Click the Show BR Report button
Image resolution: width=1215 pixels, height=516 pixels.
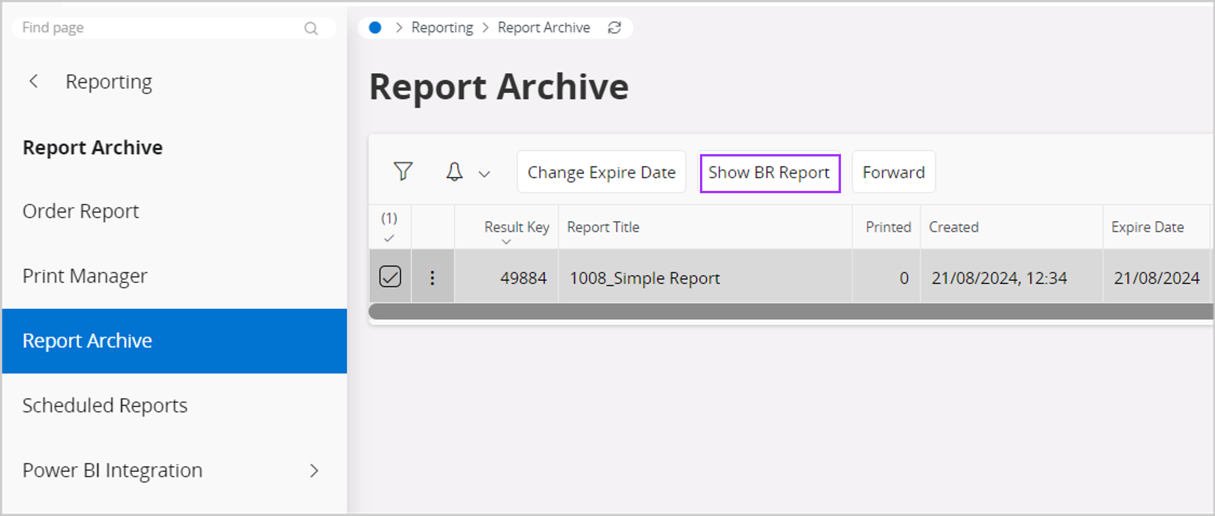coord(769,172)
